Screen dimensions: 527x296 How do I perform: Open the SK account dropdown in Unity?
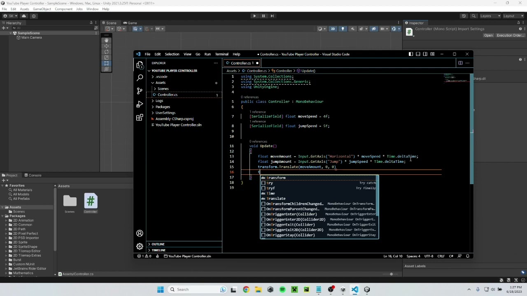pos(11,16)
